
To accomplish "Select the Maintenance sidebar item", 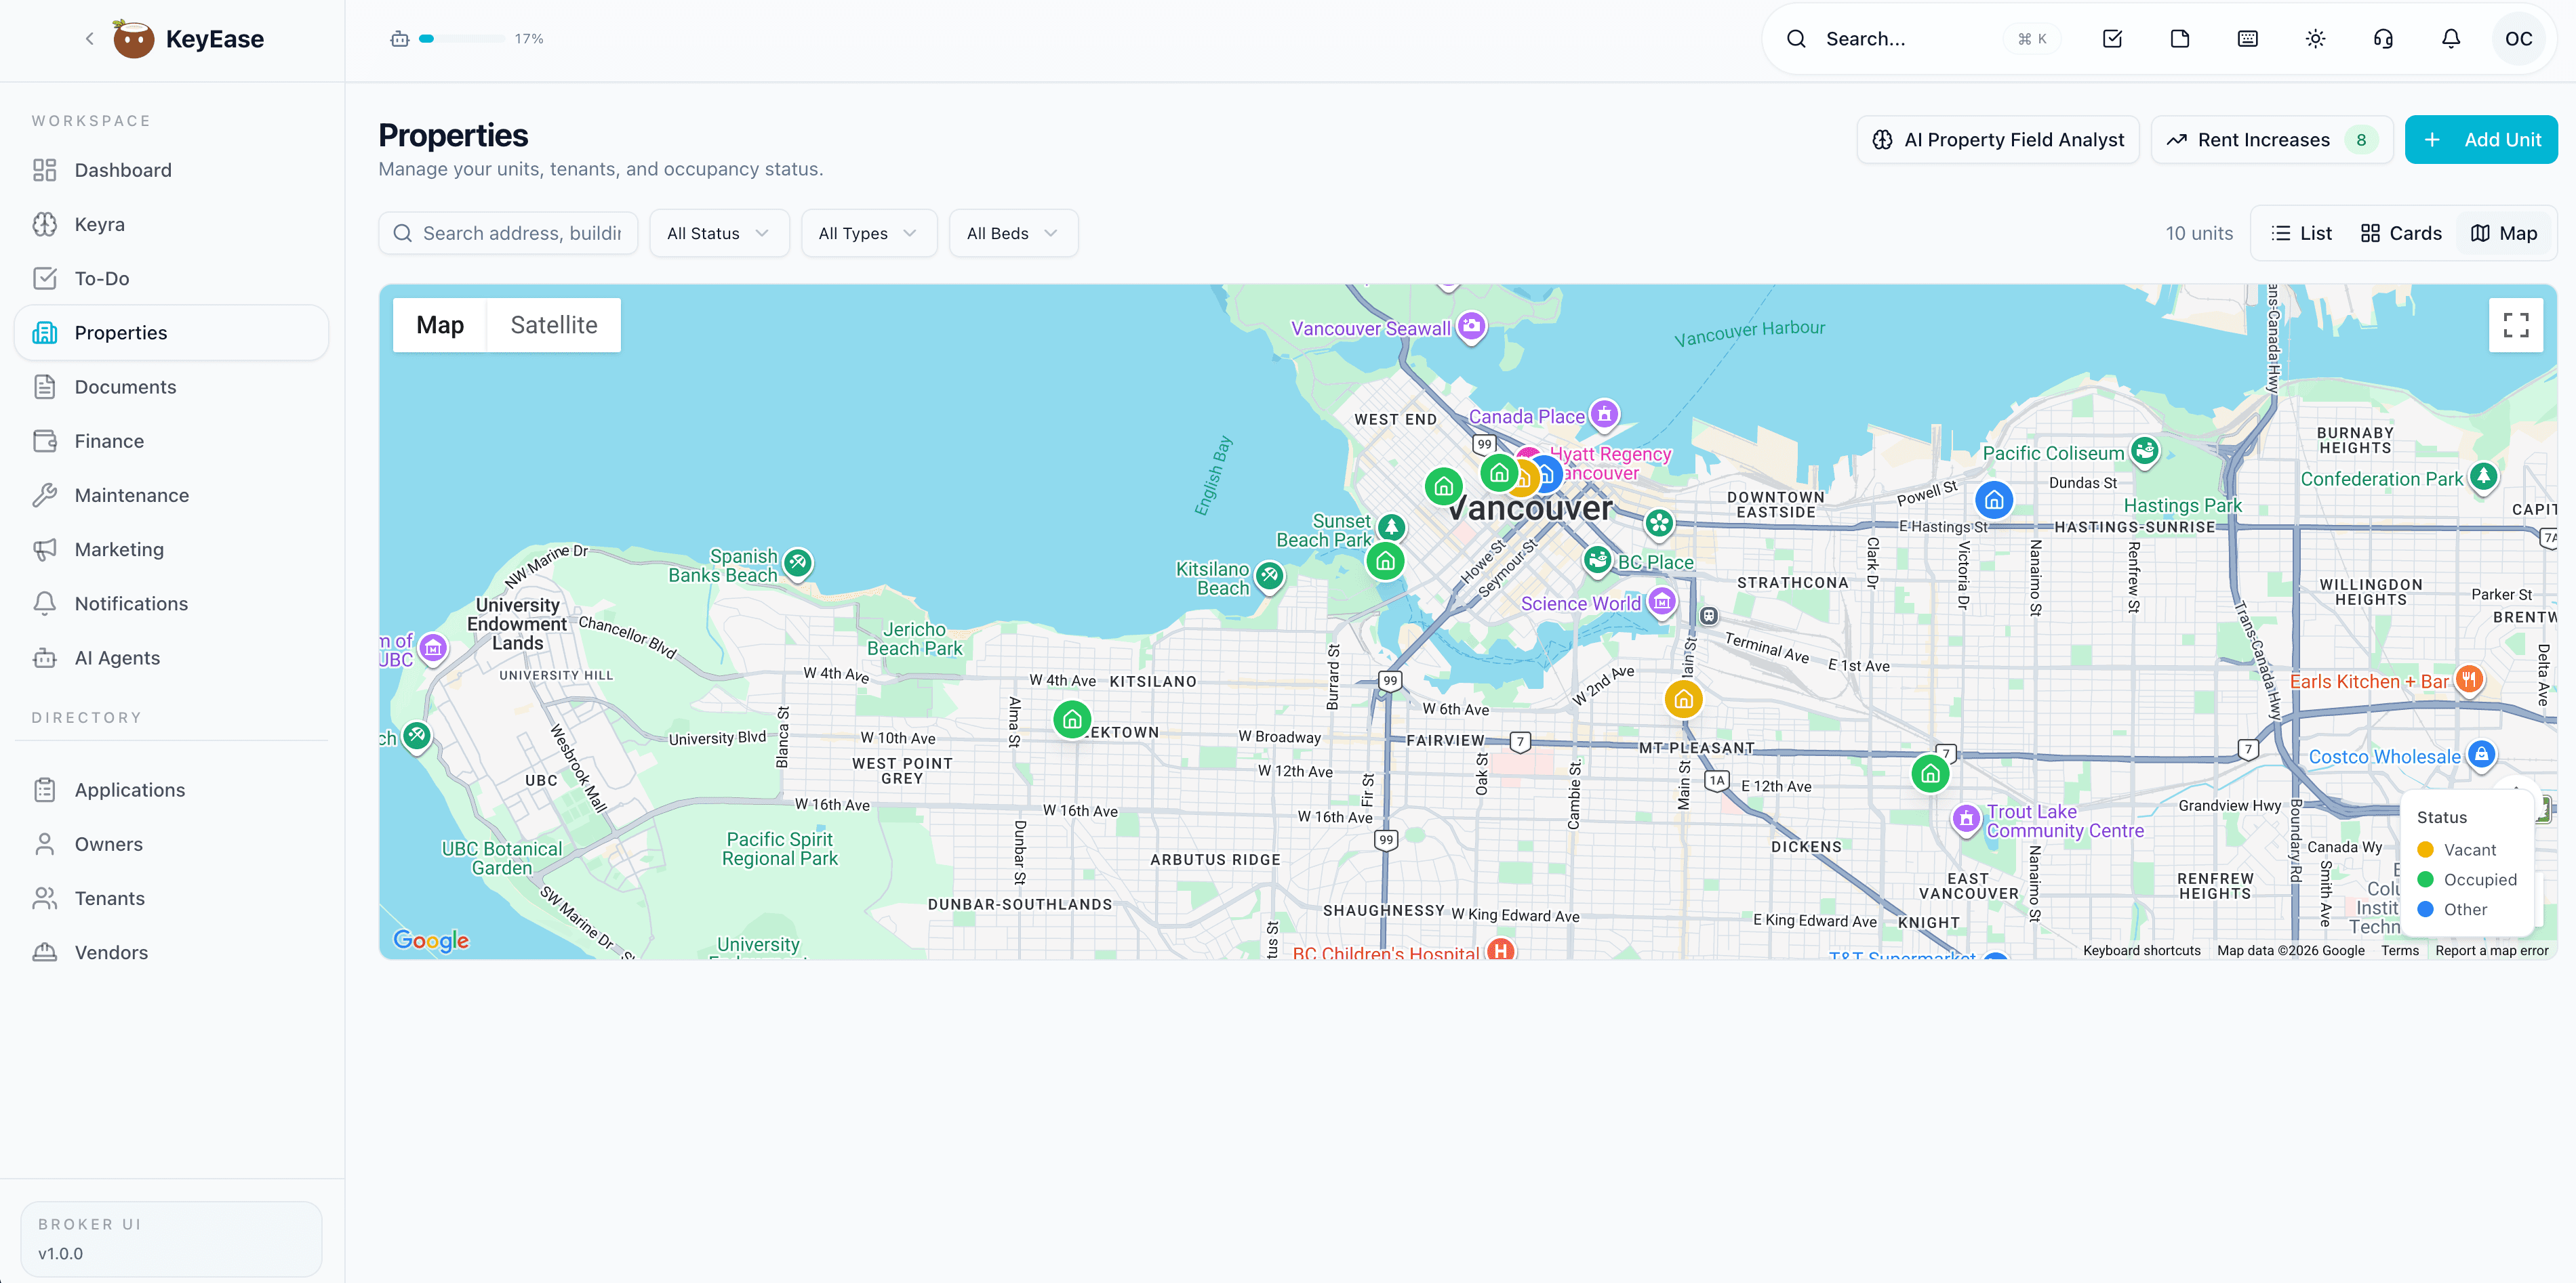I will click(131, 495).
